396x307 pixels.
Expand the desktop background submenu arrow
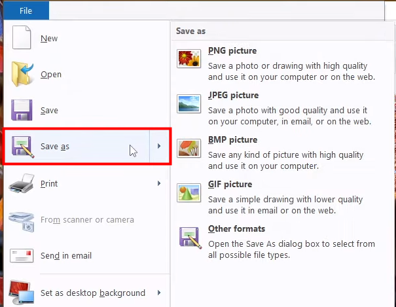point(159,293)
